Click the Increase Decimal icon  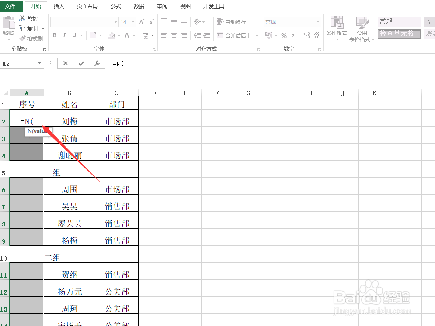(306, 35)
